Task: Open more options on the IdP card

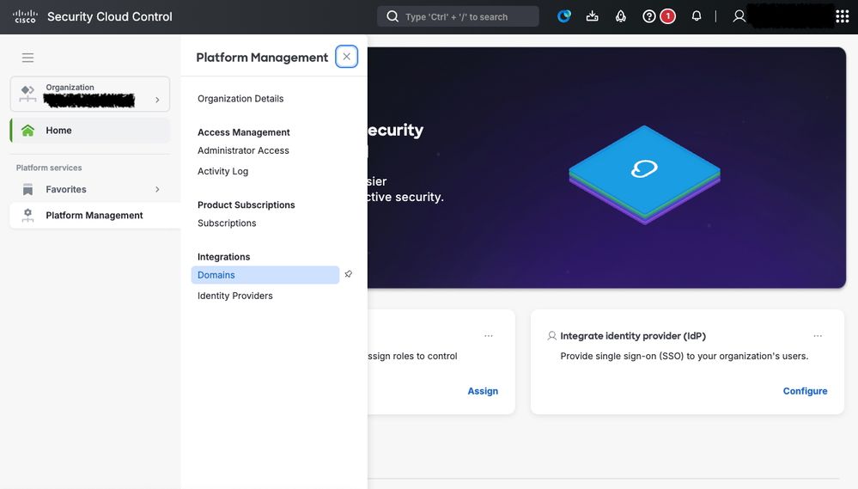Action: point(818,336)
